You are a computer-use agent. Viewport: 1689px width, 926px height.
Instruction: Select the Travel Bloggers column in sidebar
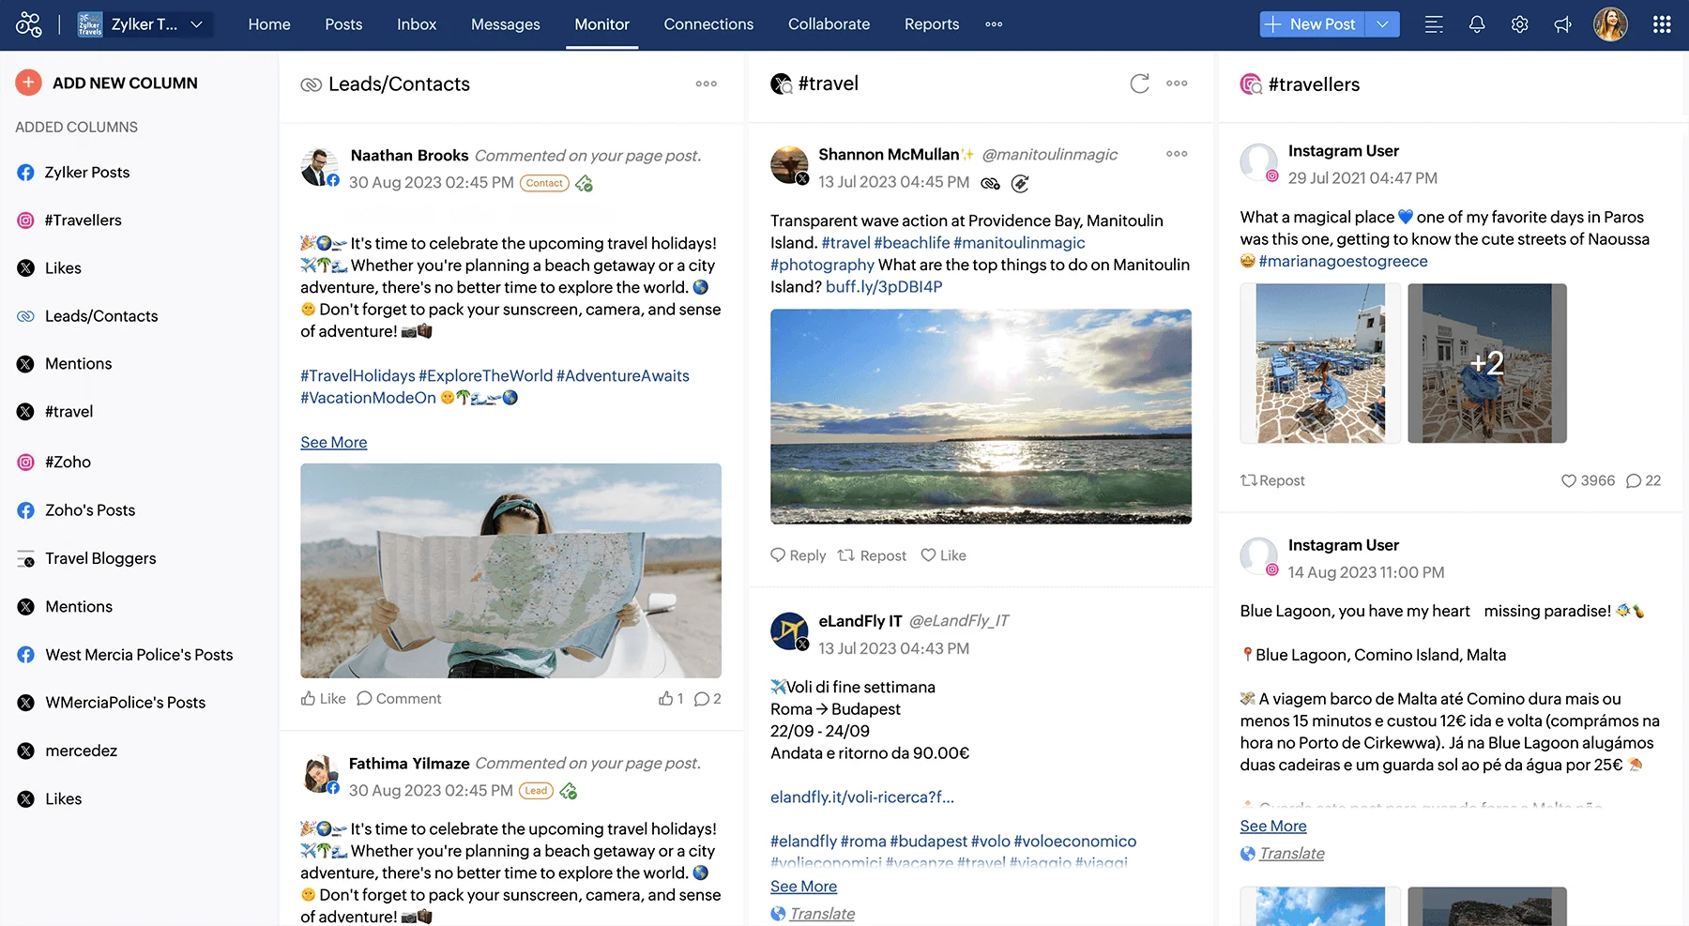(99, 558)
